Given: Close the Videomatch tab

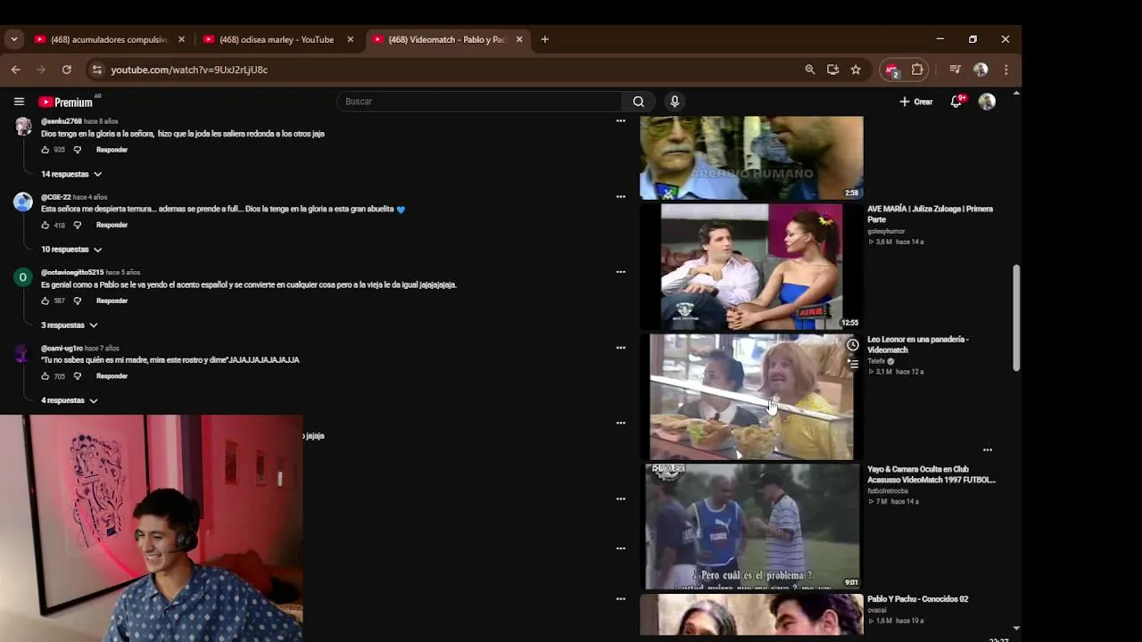Looking at the screenshot, I should pos(519,39).
